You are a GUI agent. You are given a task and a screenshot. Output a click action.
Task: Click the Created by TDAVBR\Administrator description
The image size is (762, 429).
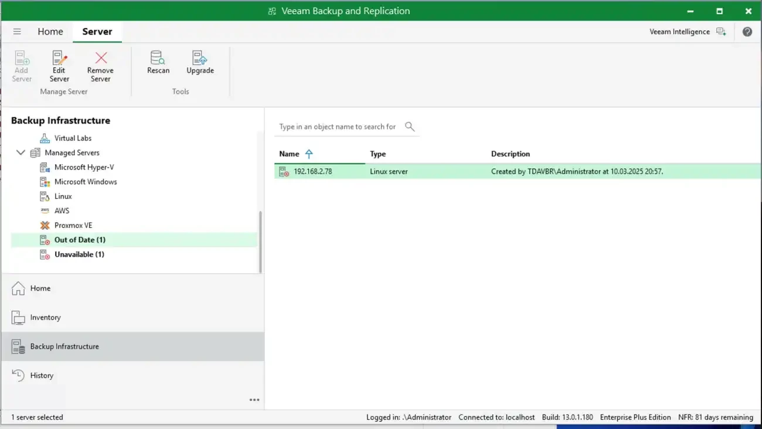click(577, 172)
